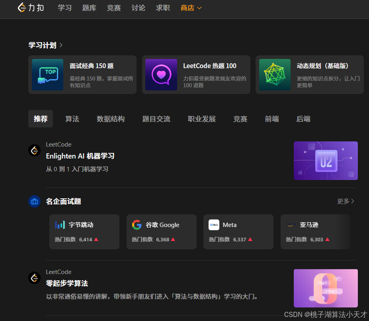Viewport: 369px width, 321px height.
Task: Click the 更细的知识点拆分 description text
Action: click(x=328, y=82)
